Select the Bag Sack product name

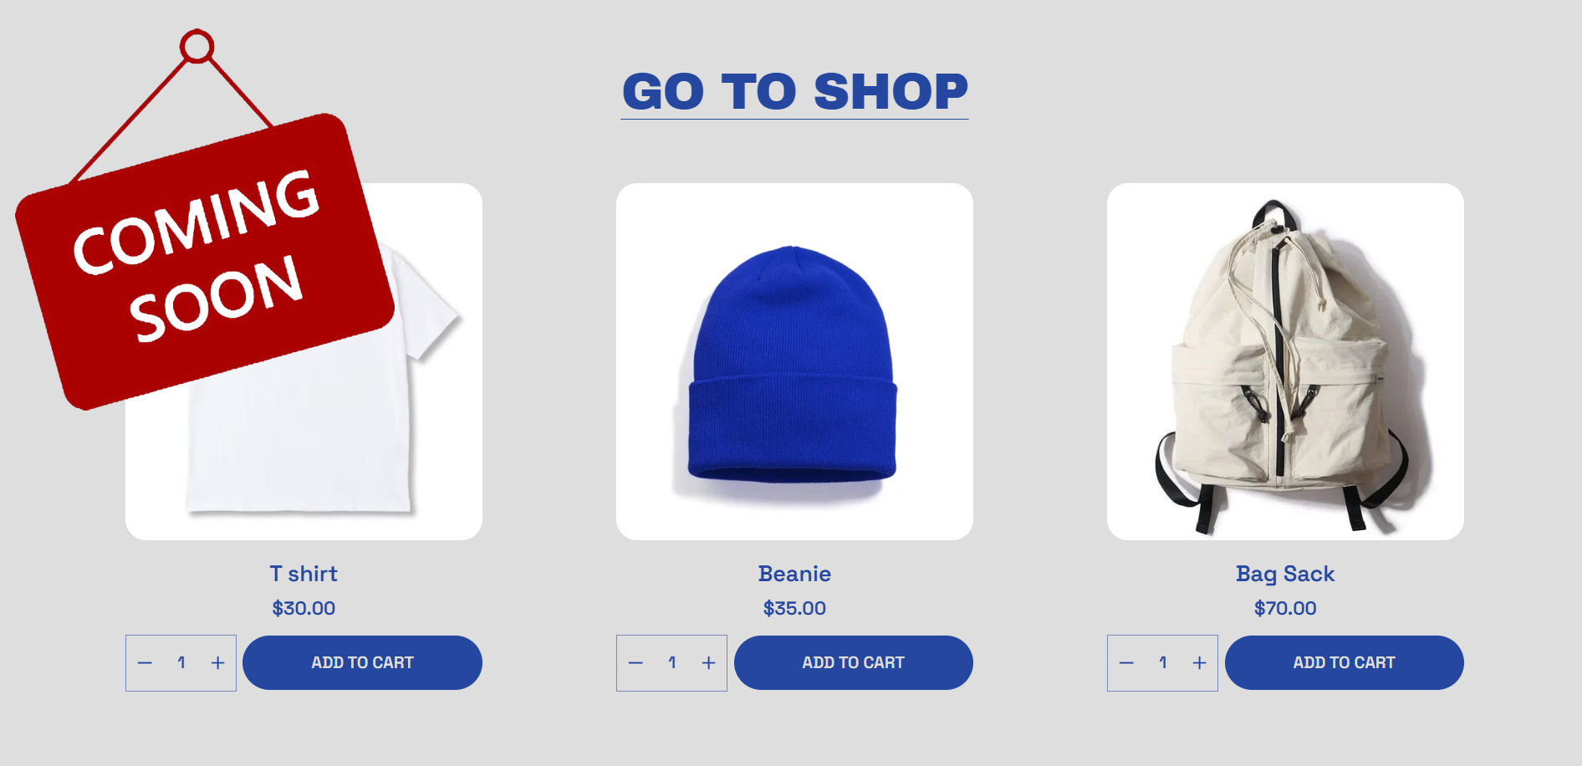point(1285,574)
